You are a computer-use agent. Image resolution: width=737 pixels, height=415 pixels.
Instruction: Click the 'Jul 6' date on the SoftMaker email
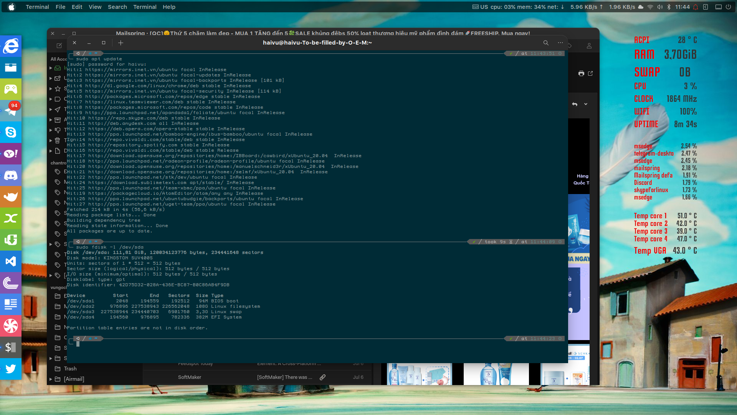[x=358, y=377]
